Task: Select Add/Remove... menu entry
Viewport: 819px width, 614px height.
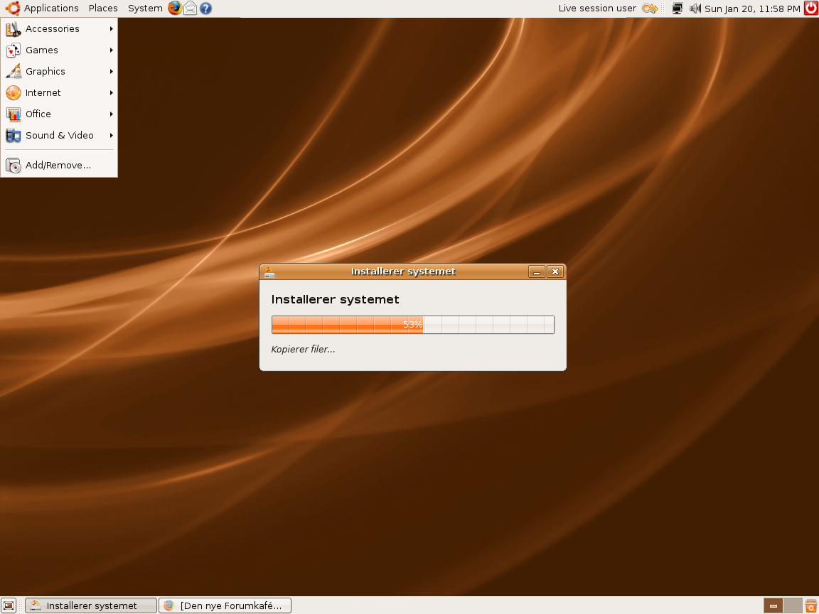Action: tap(59, 165)
